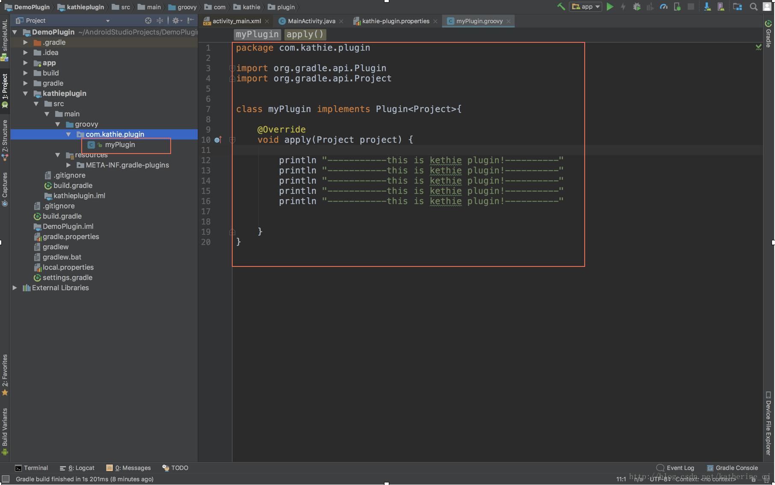Viewport: 775px width, 485px height.
Task: Open the Captures side panel
Action: tap(5, 189)
